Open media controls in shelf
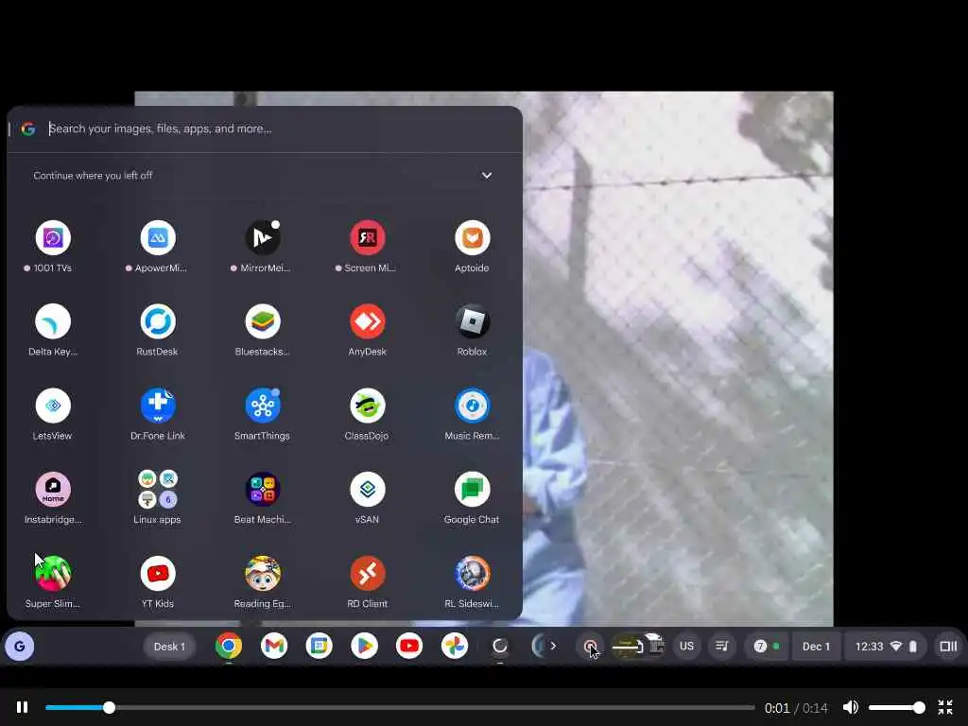 (x=721, y=647)
